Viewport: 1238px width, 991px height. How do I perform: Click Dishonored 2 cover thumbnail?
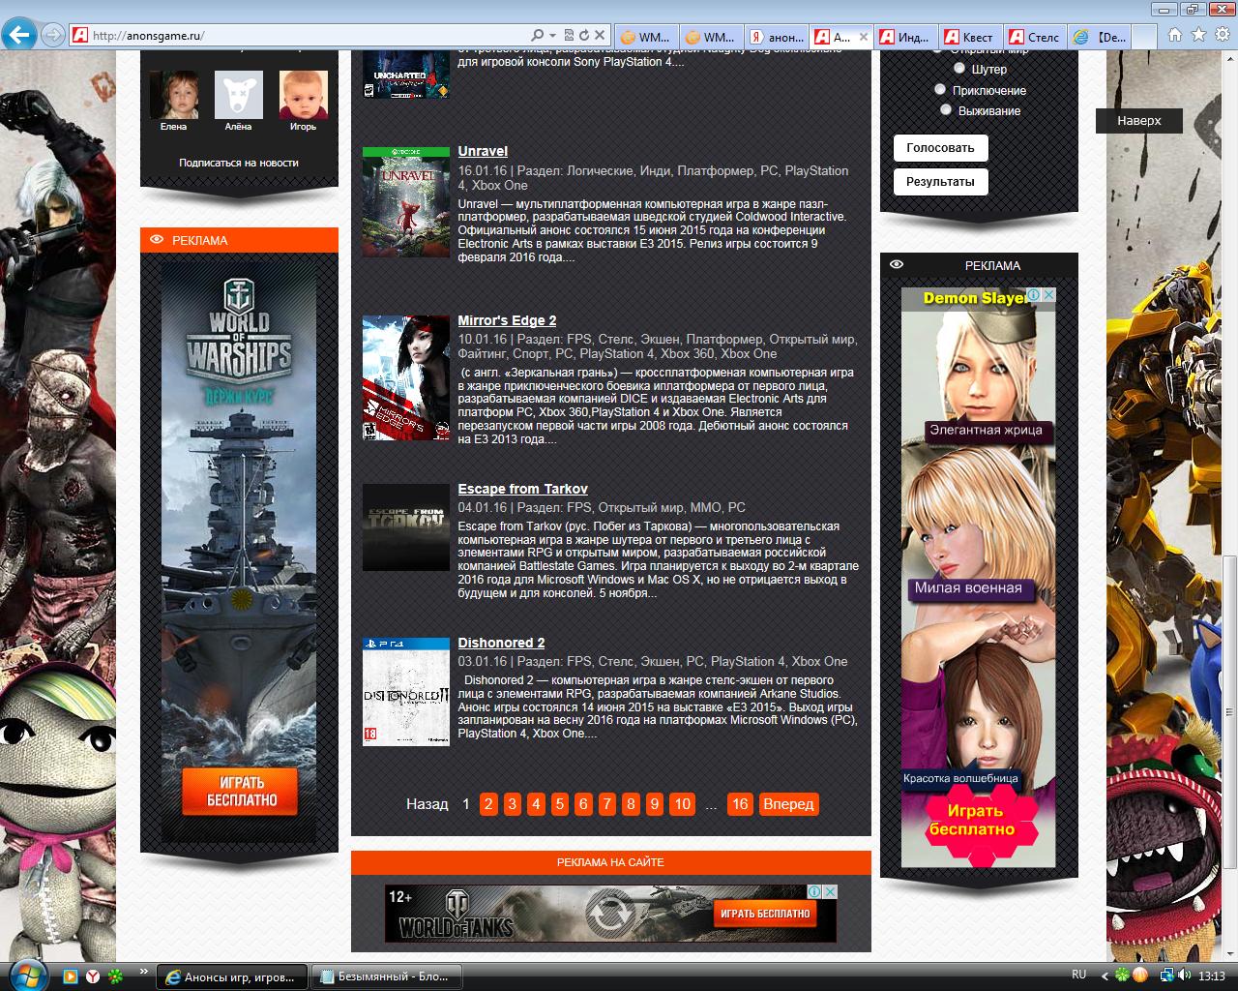[x=406, y=692]
